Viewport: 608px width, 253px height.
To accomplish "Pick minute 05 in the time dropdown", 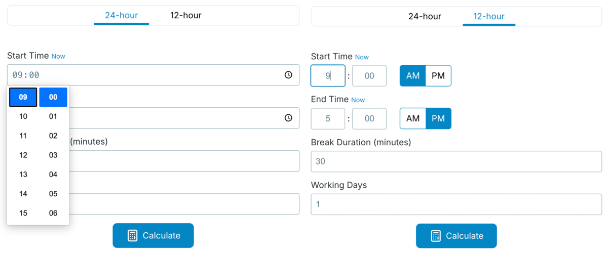I will (x=53, y=194).
